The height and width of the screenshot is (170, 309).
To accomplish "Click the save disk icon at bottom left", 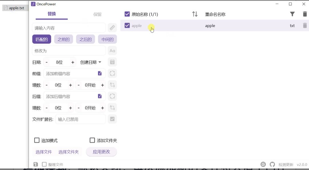I will (x=36, y=165).
